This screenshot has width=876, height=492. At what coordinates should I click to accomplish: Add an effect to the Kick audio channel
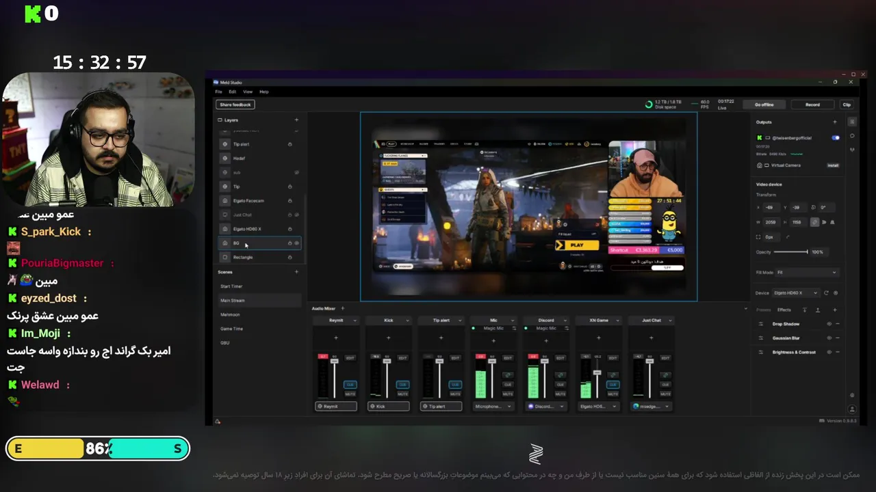click(x=388, y=338)
